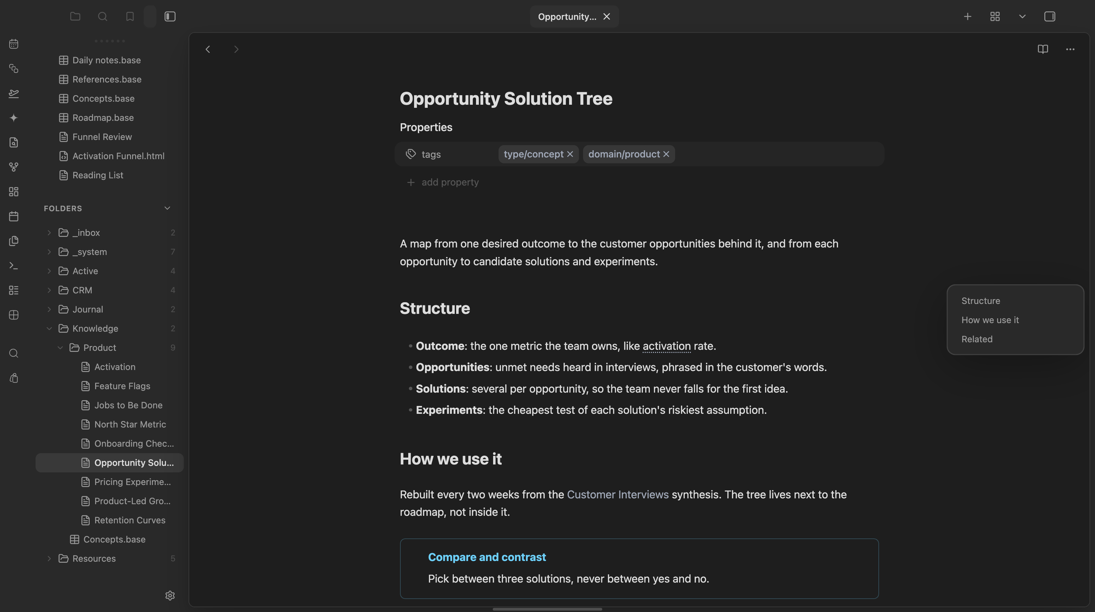This screenshot has width=1095, height=612.
Task: Click add property button
Action: pos(442,182)
